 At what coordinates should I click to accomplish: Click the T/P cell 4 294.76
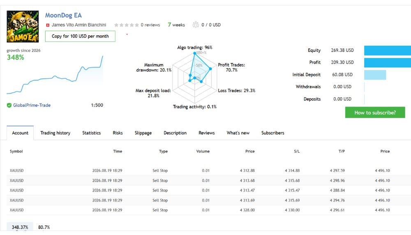(x=337, y=200)
